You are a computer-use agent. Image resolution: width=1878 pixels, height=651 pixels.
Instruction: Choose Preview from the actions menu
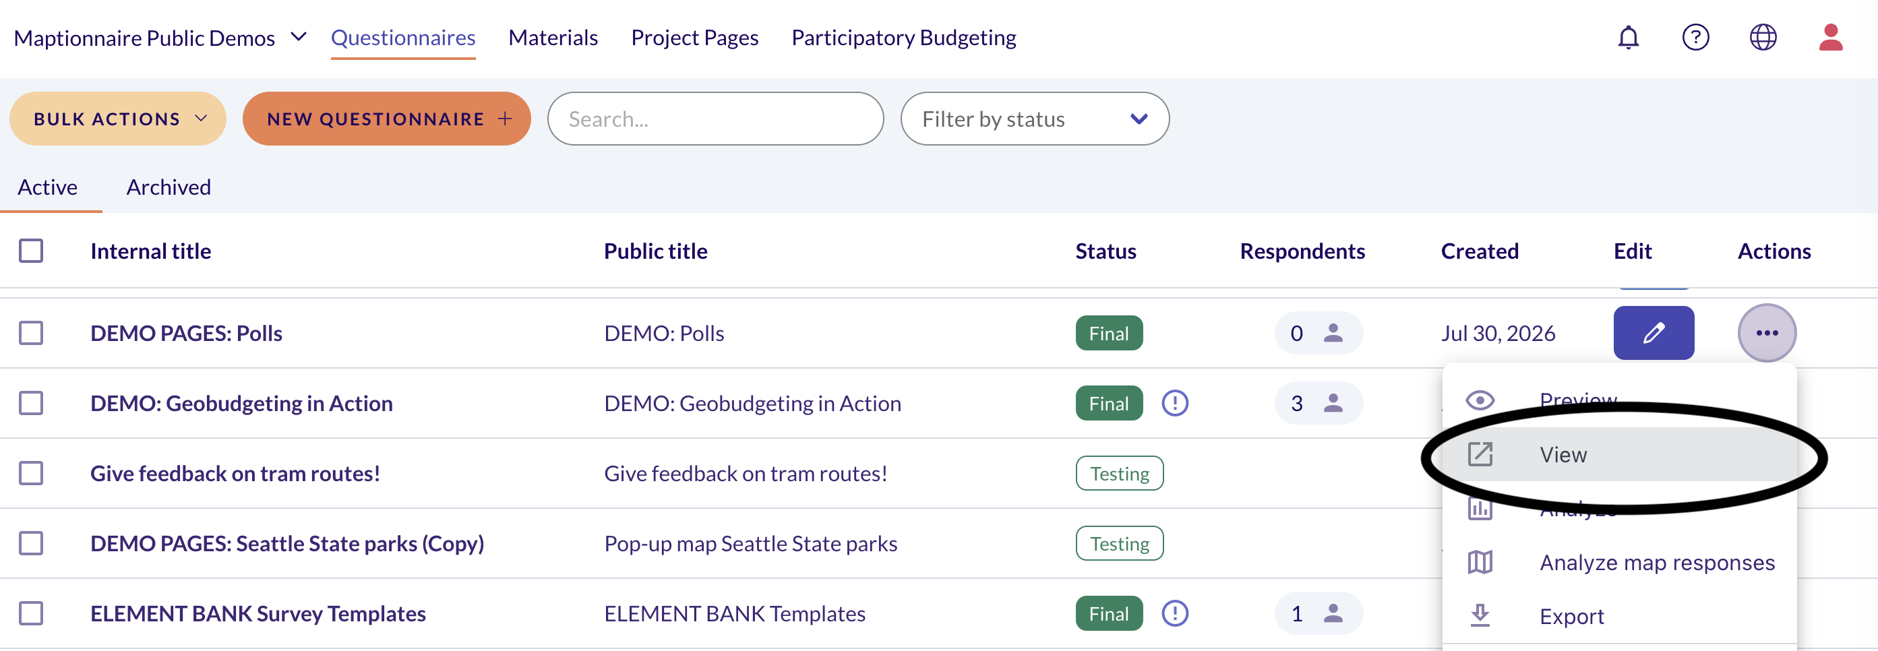coord(1619,400)
